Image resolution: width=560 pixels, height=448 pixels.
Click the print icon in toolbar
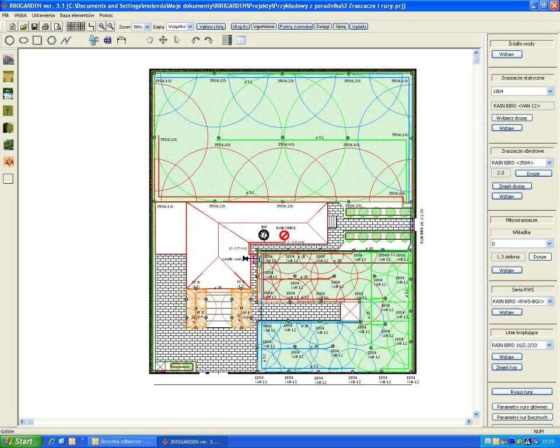pyautogui.click(x=45, y=27)
